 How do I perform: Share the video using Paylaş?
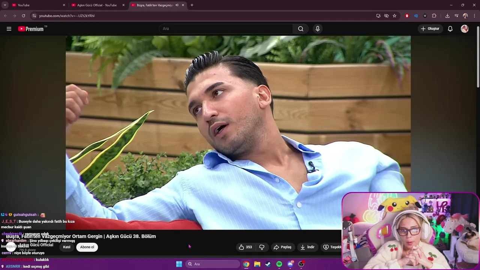tap(282, 247)
